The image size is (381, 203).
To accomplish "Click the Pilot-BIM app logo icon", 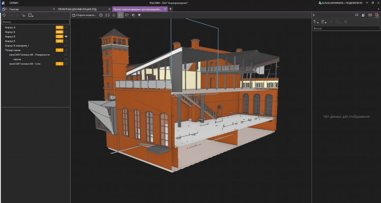I will click(x=3, y=3).
